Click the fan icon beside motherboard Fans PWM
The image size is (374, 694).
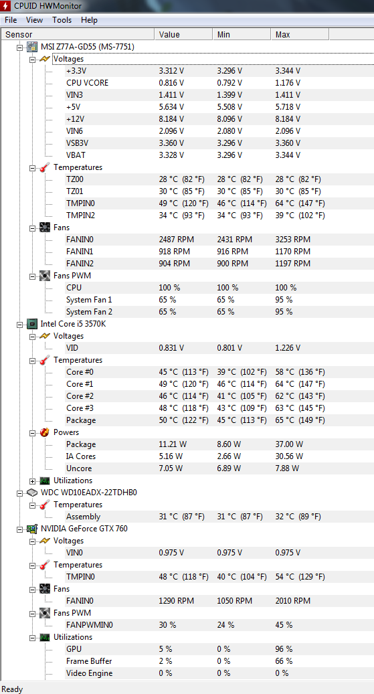pos(45,275)
